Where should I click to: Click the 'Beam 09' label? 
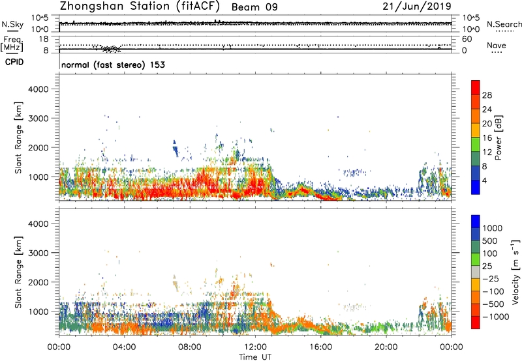[254, 7]
